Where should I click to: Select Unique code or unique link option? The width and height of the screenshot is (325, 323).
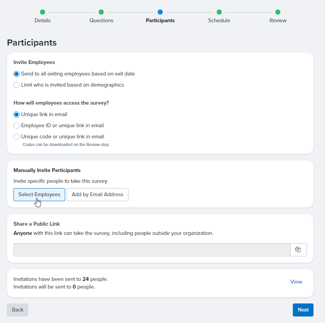click(16, 137)
